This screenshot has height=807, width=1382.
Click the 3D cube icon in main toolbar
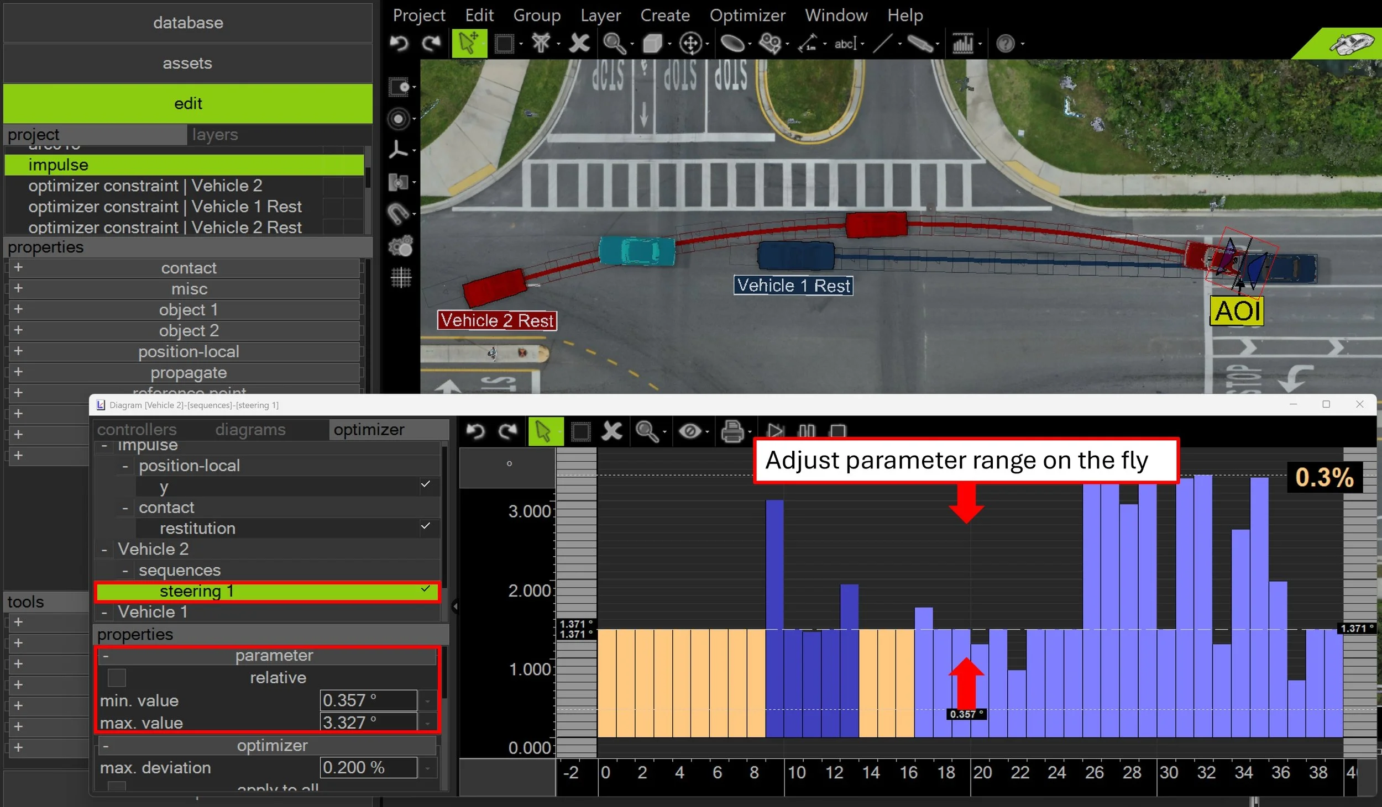coord(652,43)
